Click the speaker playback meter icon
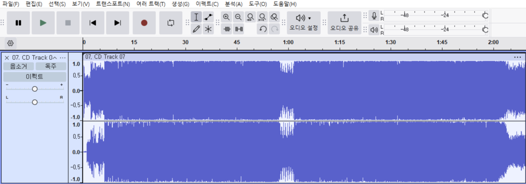This screenshot has height=184, width=526. [374, 30]
